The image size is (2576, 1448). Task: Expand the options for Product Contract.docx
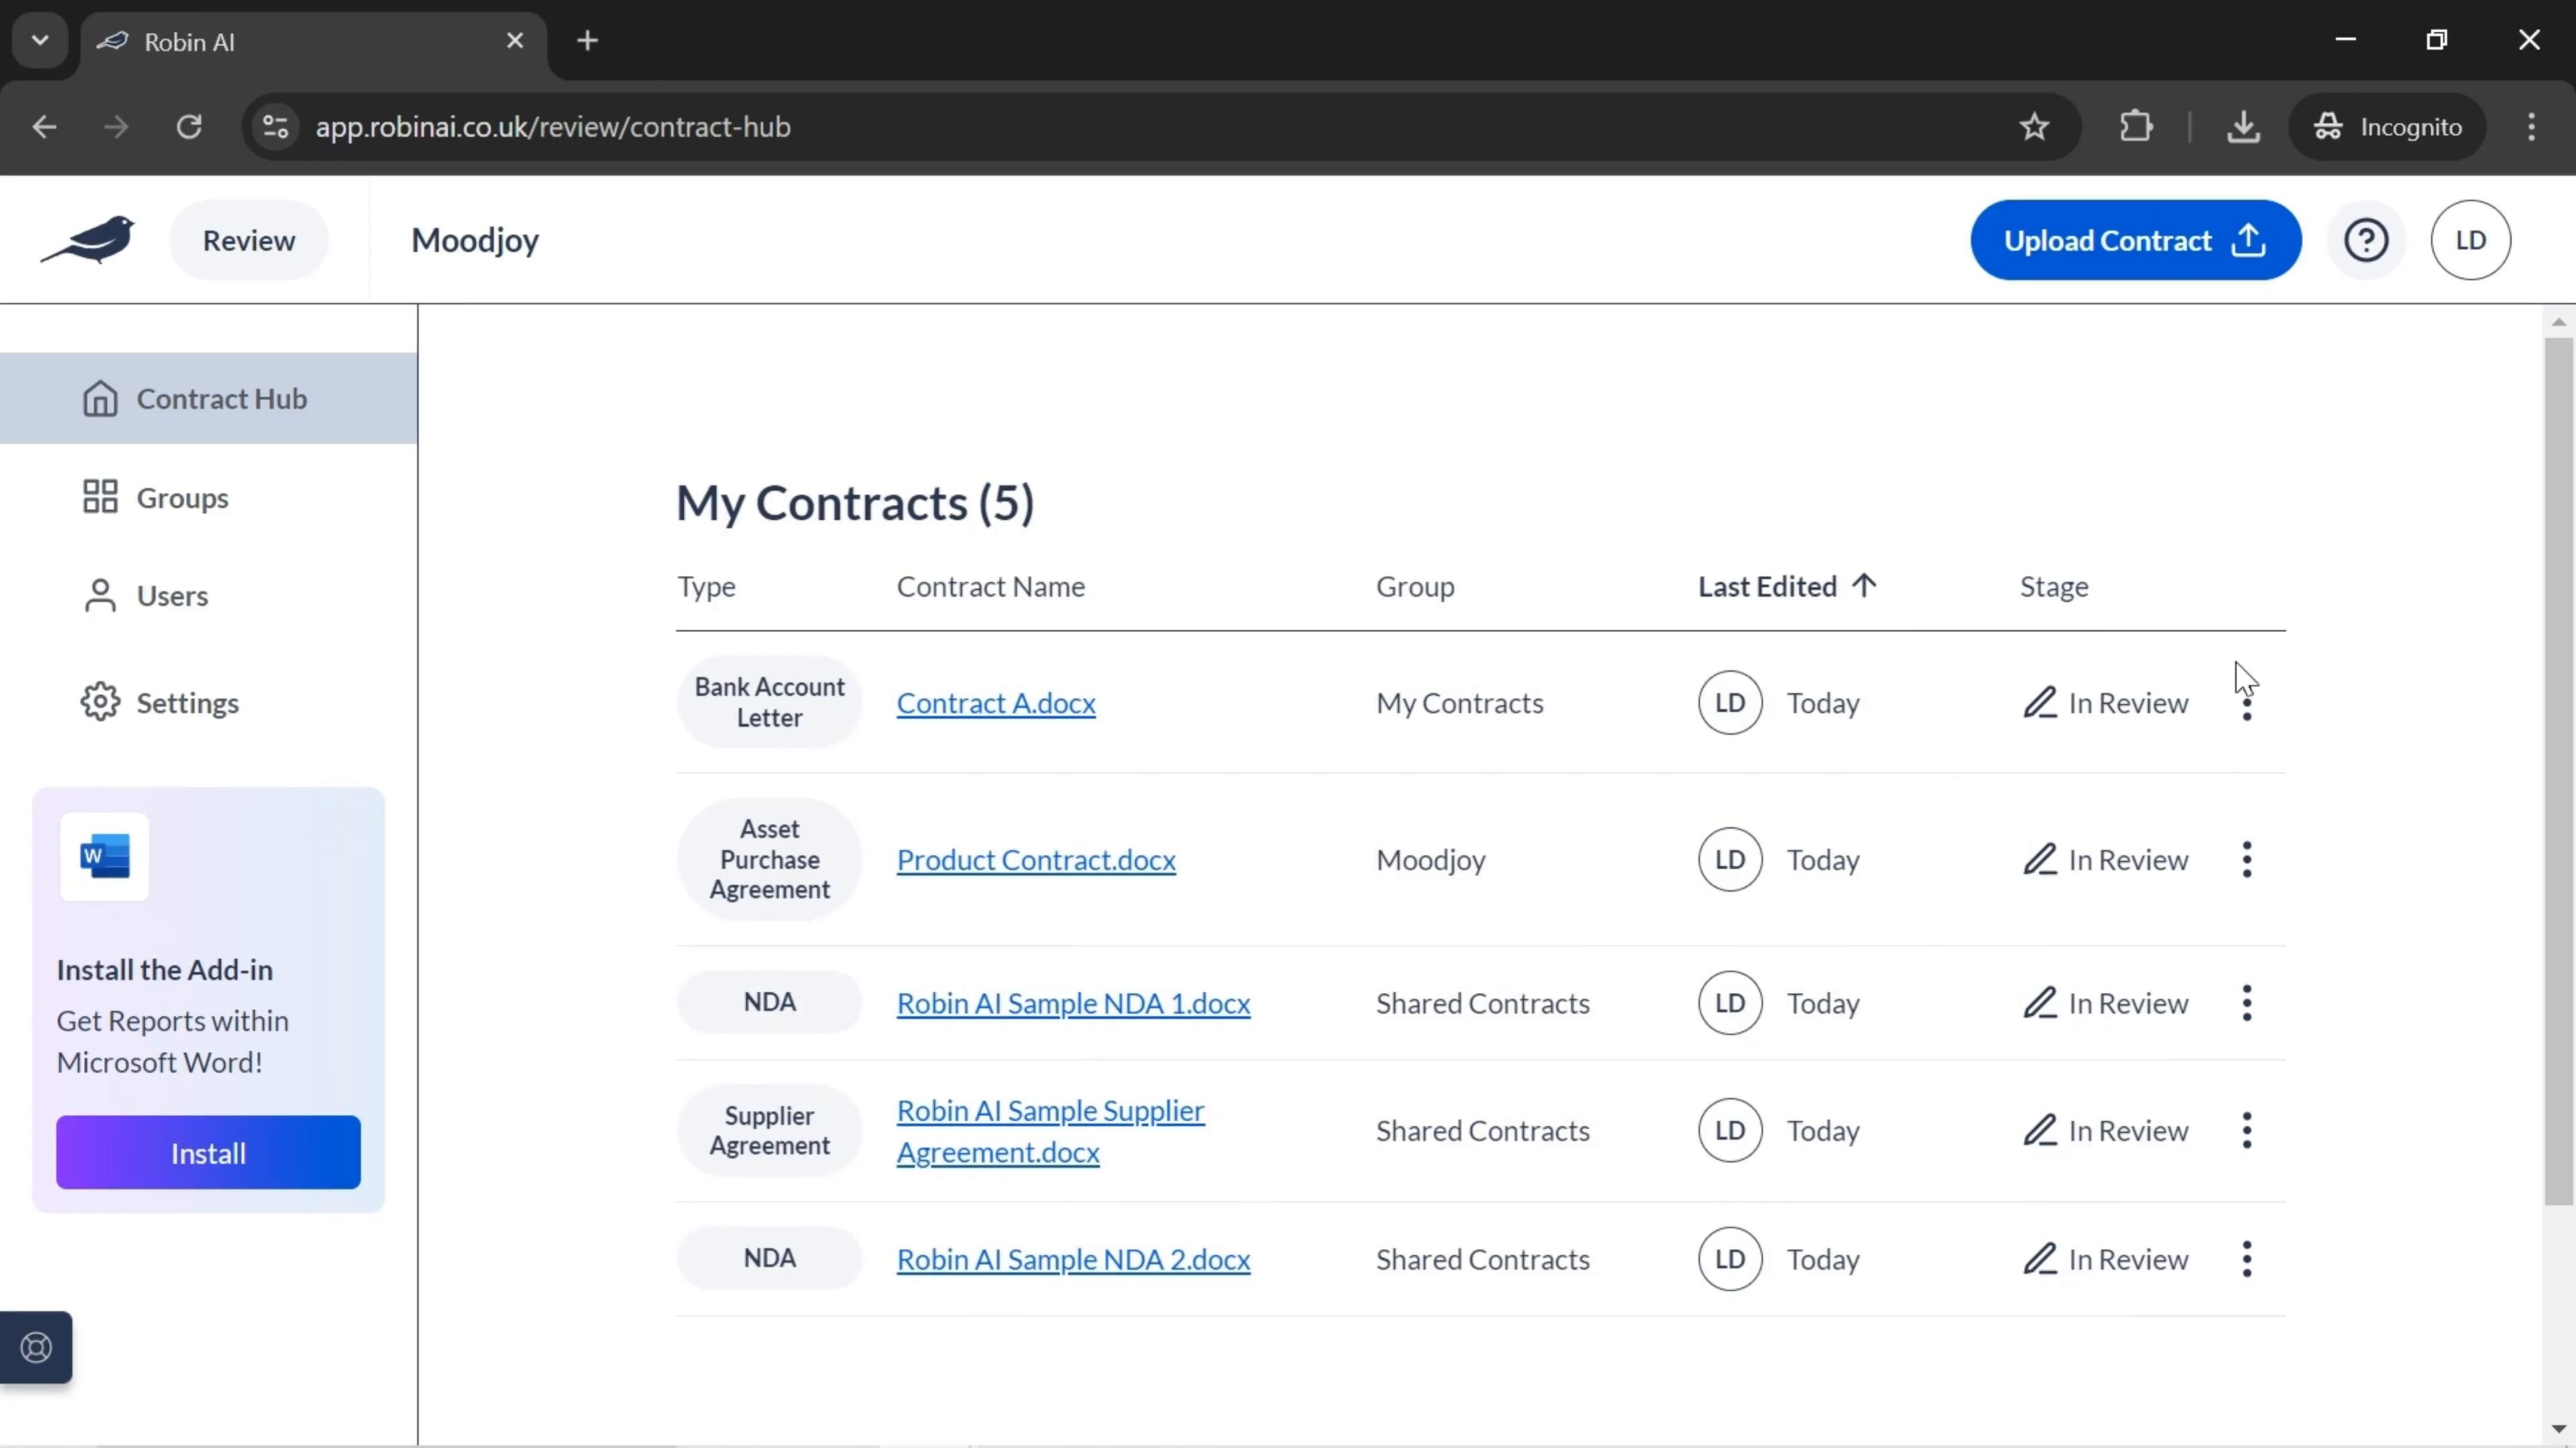pos(2249,859)
